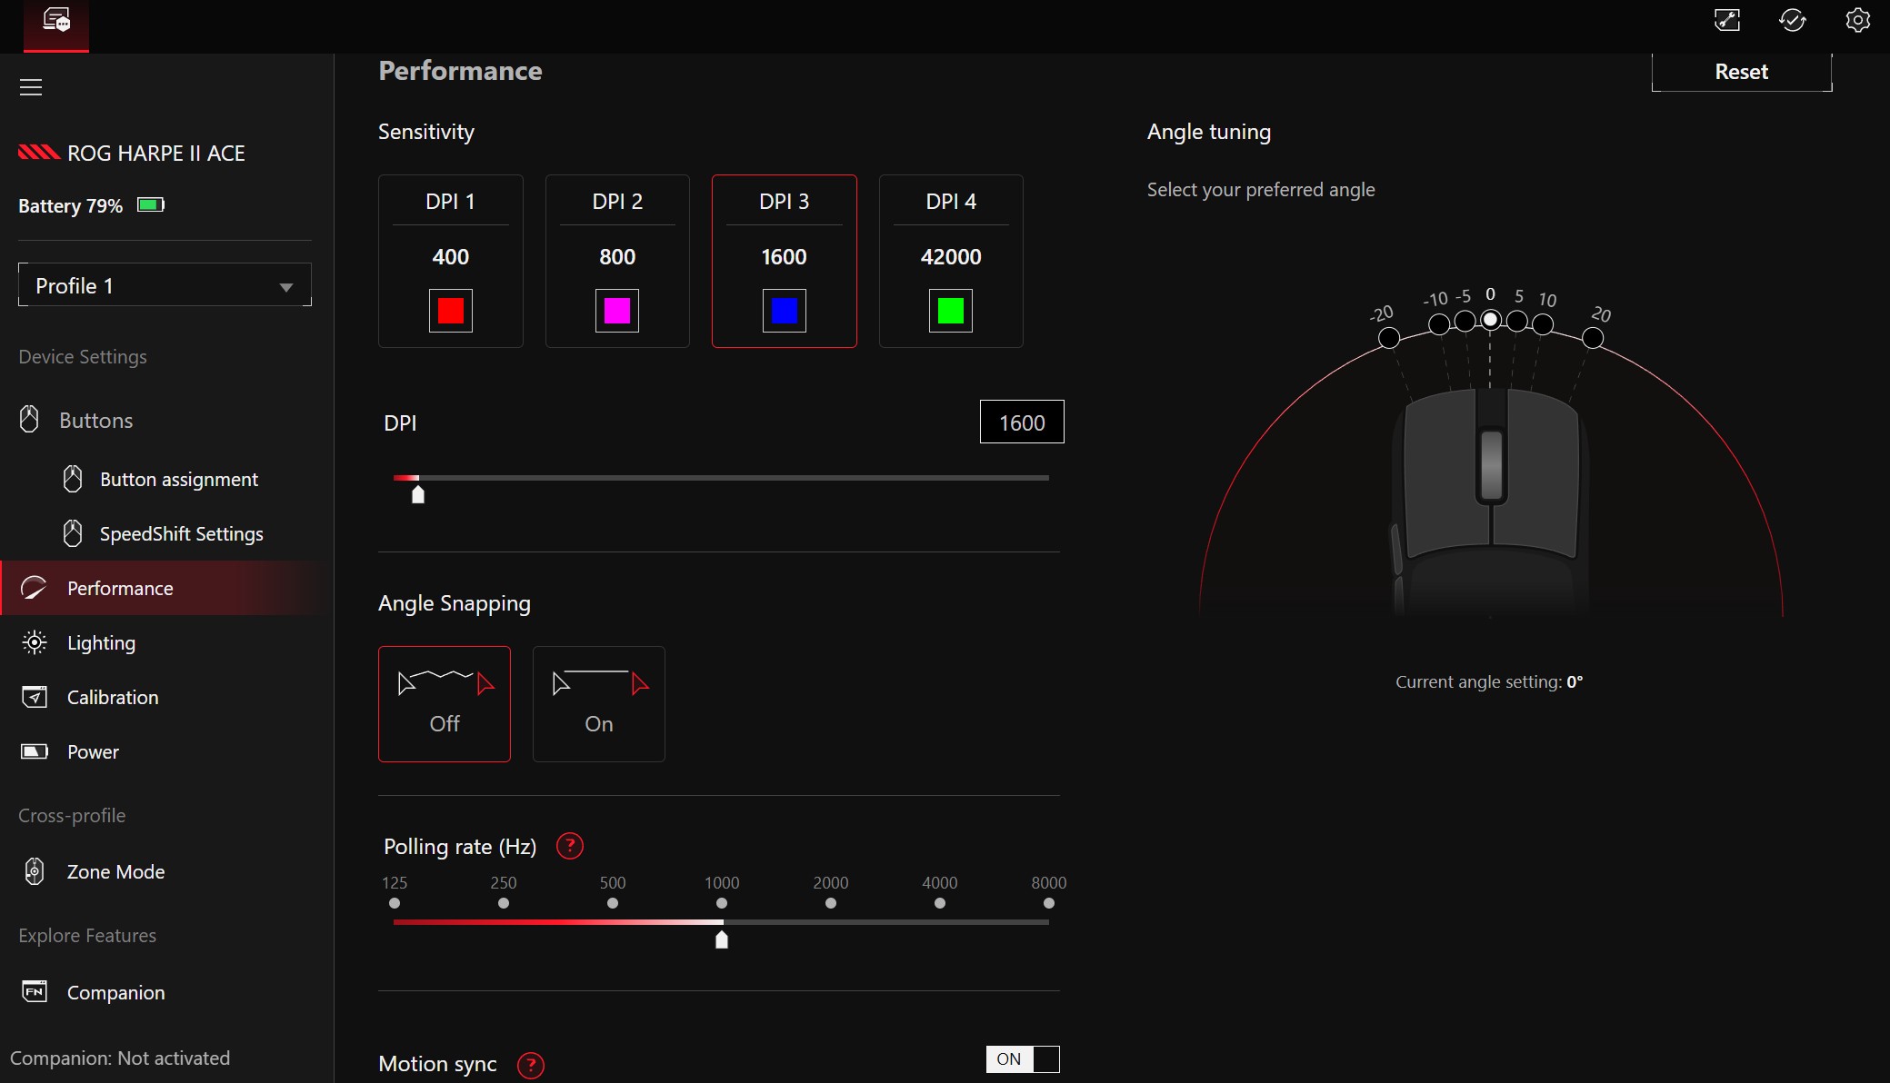Open Companion feature link
The image size is (1890, 1083).
click(x=115, y=993)
